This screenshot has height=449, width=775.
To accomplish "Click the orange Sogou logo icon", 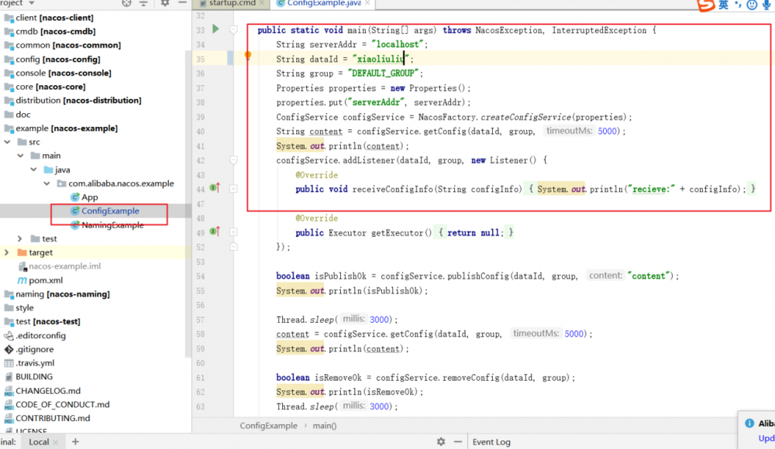I will [708, 5].
